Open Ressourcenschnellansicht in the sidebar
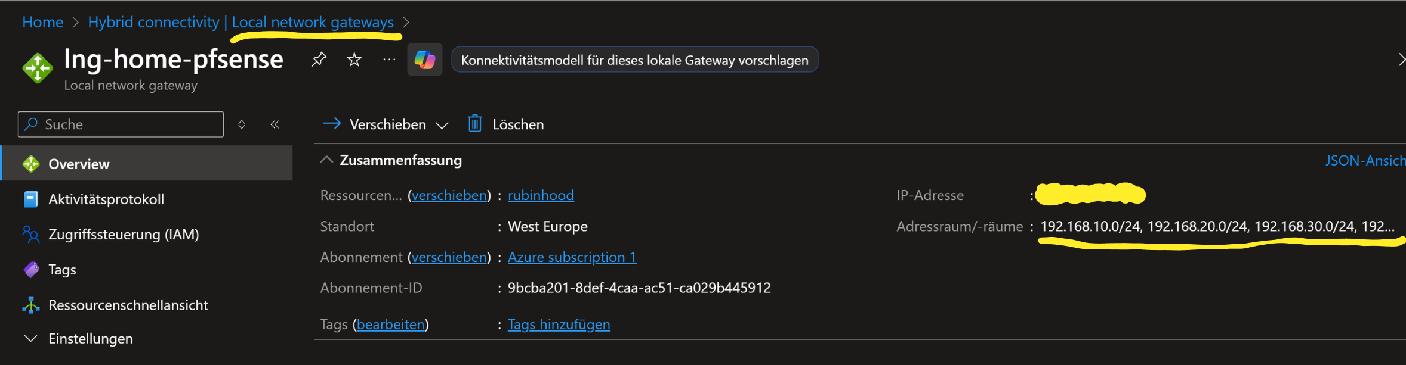Viewport: 1406px width, 365px height. (x=128, y=305)
